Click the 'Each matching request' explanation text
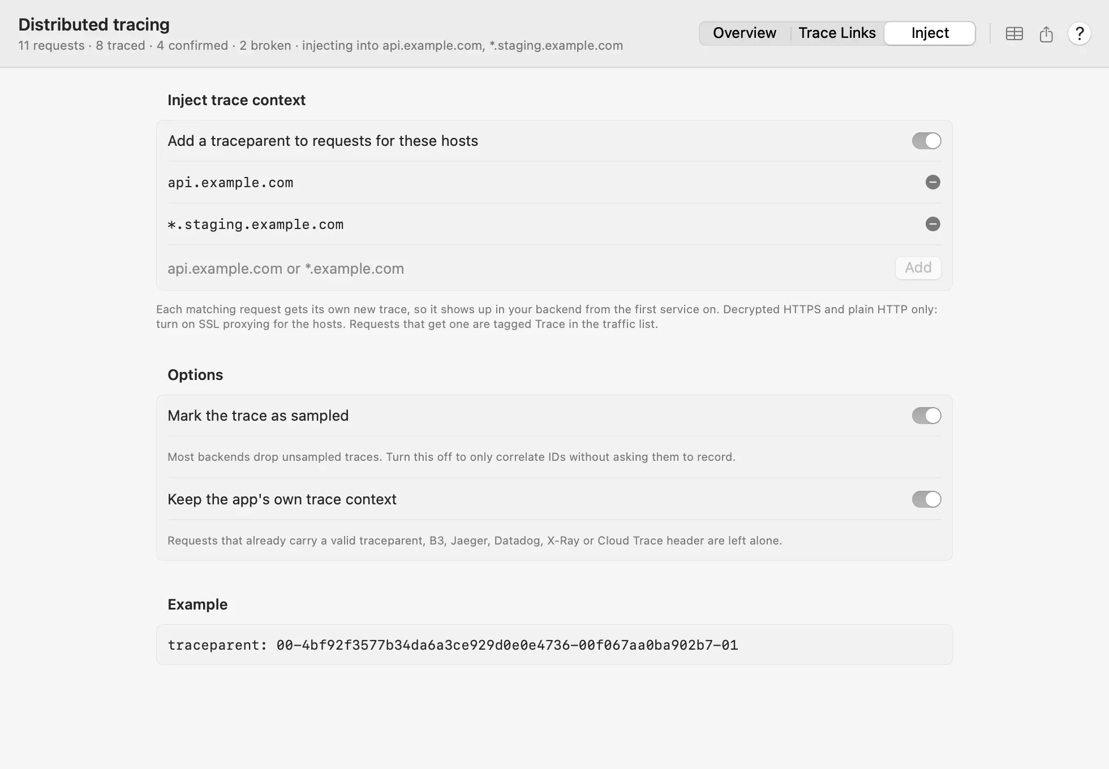Image resolution: width=1109 pixels, height=769 pixels. coord(547,317)
